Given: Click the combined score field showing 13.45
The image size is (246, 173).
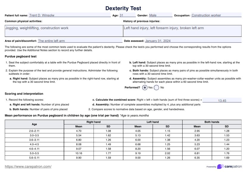Looking at the screenshot, I should tap(222, 101).
